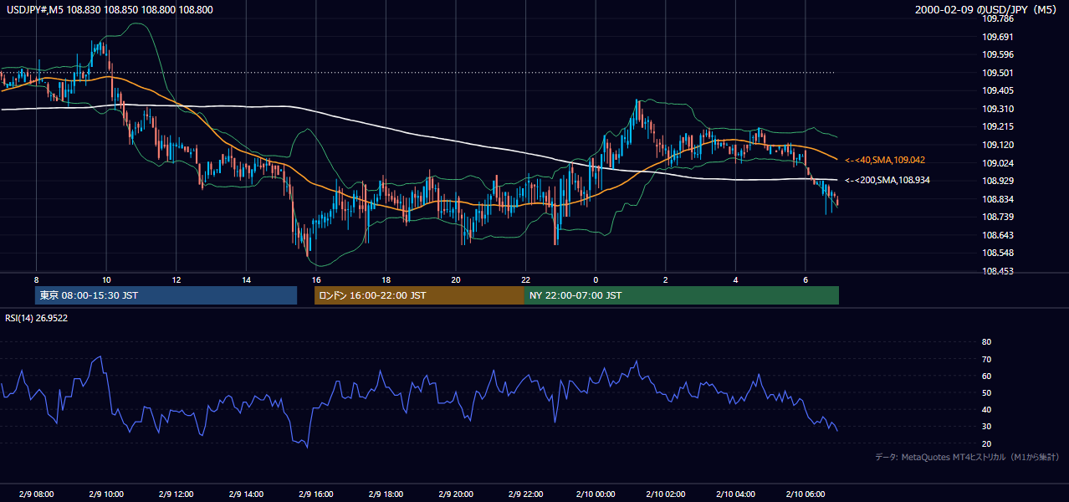Viewport: 1069px width, 502px height.
Task: Click the price axis label 109.596
Action: click(998, 54)
